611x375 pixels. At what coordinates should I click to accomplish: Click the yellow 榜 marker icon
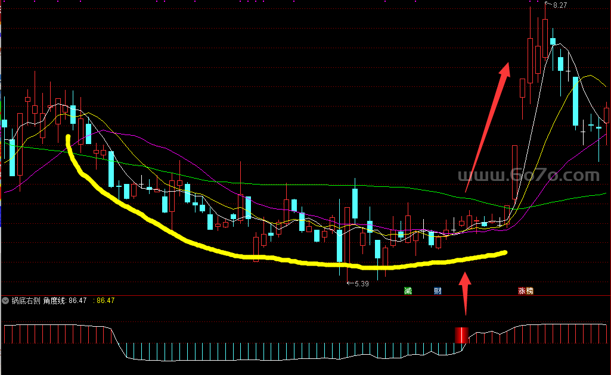(x=529, y=291)
